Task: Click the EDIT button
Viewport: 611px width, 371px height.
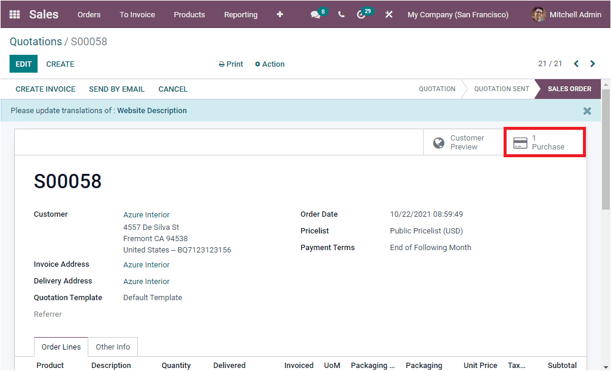Action: (23, 64)
